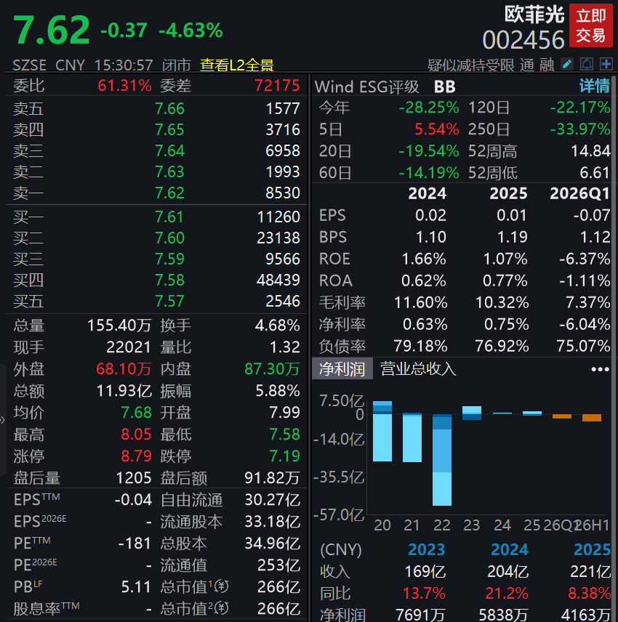Click the 2026Q1 column header
The image size is (618, 622).
(579, 193)
